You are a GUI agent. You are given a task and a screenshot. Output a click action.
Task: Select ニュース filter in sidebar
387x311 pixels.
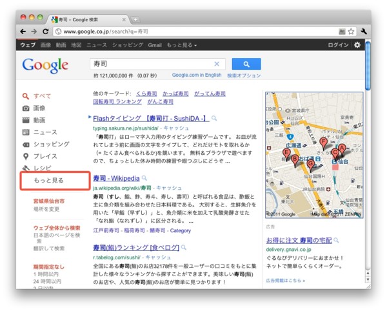tap(40, 132)
